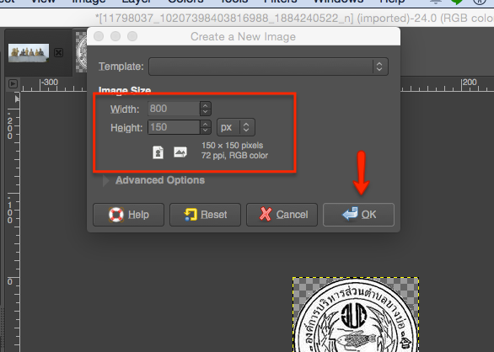Click the Help button
The width and height of the screenshot is (494, 352).
pos(128,215)
